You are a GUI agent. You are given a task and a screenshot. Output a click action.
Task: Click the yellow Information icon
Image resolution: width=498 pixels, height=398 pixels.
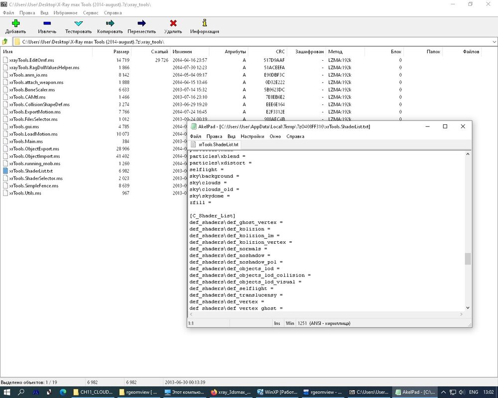[204, 23]
